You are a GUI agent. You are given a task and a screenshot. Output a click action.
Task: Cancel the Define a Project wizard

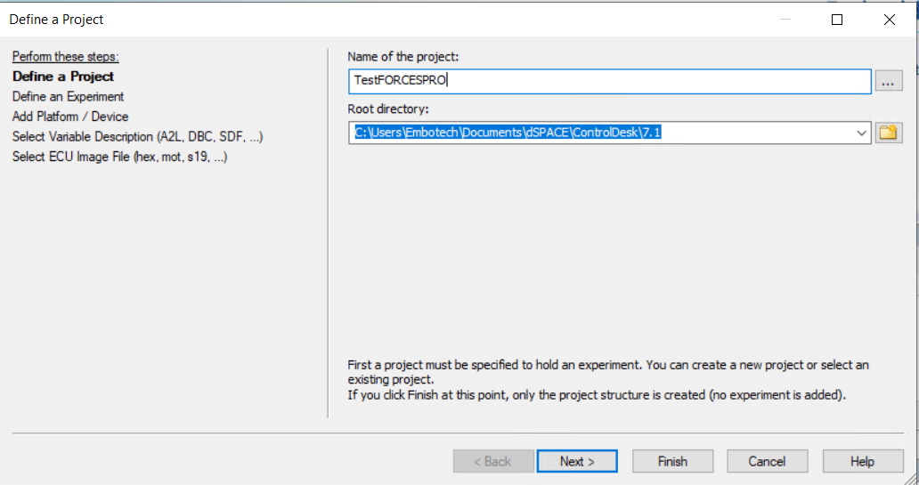767,461
